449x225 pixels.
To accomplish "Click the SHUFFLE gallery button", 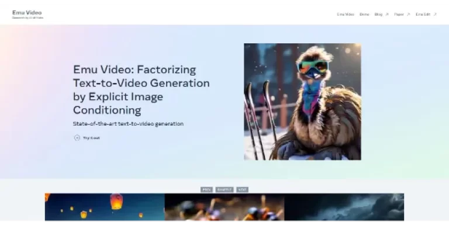I will (x=224, y=189).
